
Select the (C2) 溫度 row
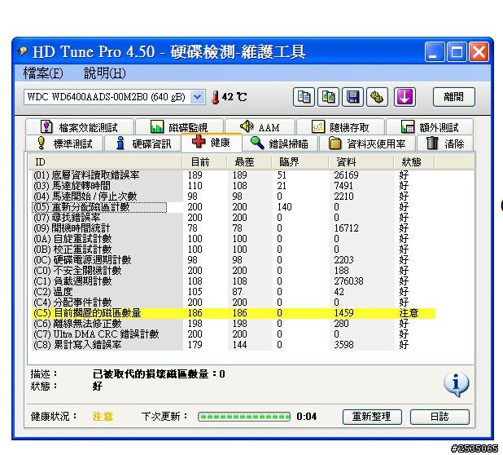234,292
